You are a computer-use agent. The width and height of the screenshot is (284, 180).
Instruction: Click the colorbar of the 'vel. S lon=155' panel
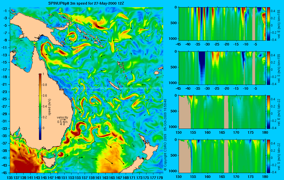pos(268,68)
